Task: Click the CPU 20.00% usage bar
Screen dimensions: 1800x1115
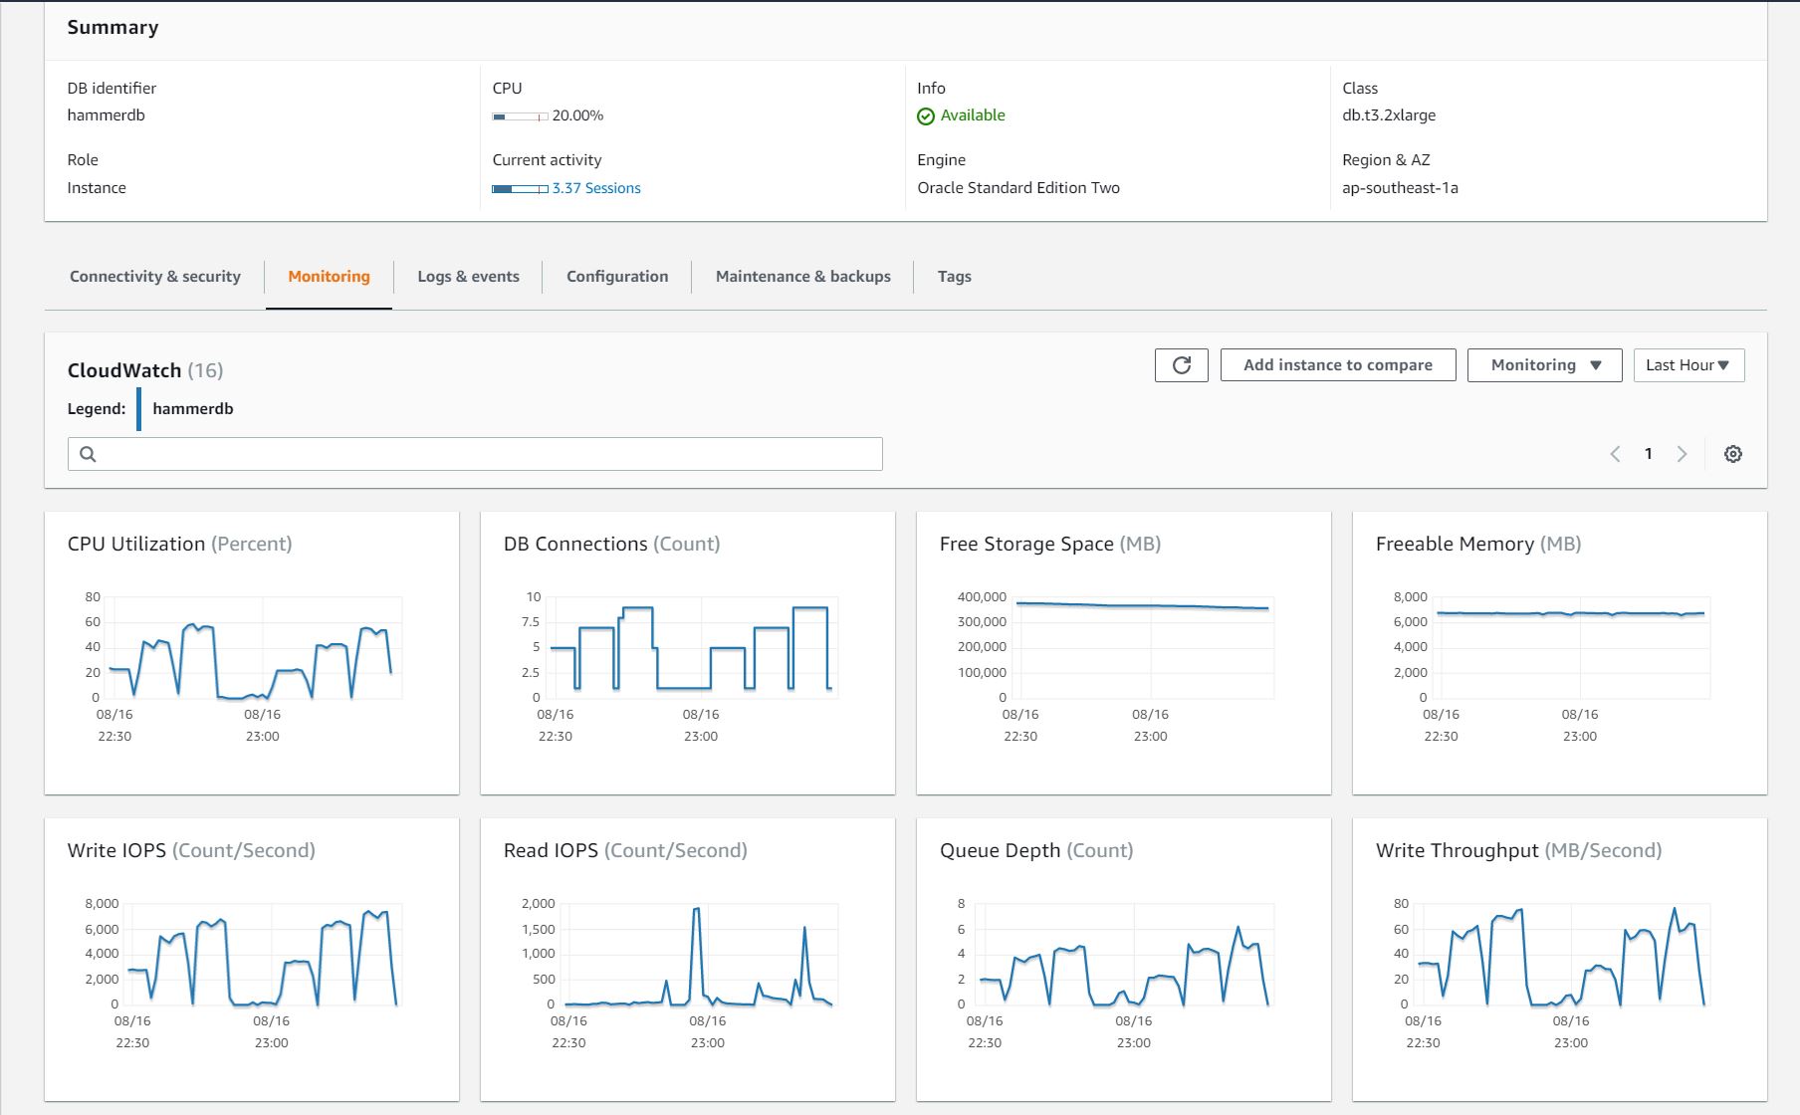Action: (520, 116)
